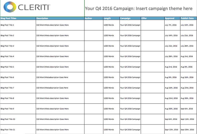Select the Aug 9th, 2016 publish date cell
This screenshot has width=197, height=134.
pos(188,67)
